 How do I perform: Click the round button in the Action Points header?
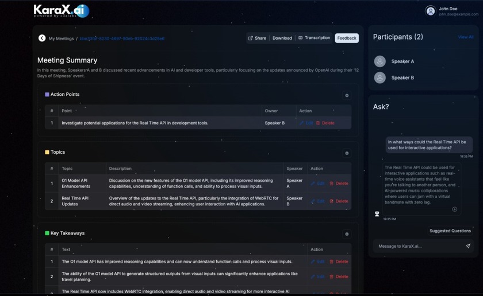[347, 95]
